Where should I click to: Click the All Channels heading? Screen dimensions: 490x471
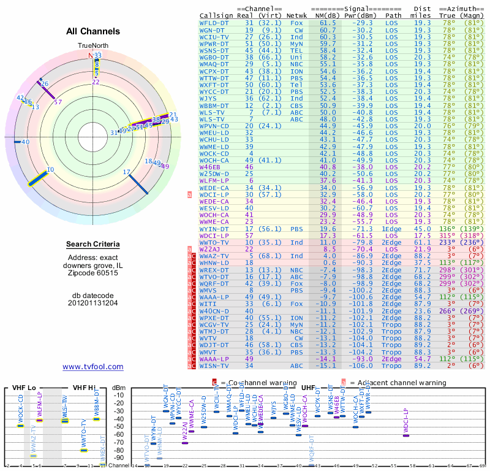click(x=93, y=31)
